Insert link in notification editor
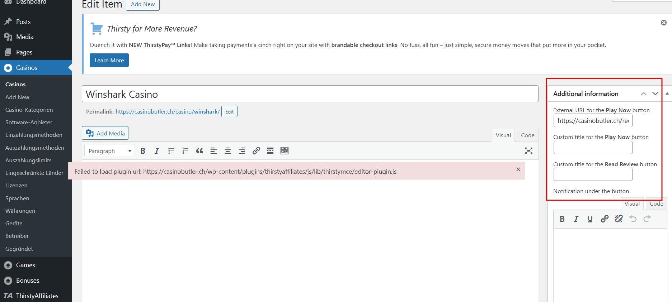Image resolution: width=672 pixels, height=302 pixels. pyautogui.click(x=605, y=219)
